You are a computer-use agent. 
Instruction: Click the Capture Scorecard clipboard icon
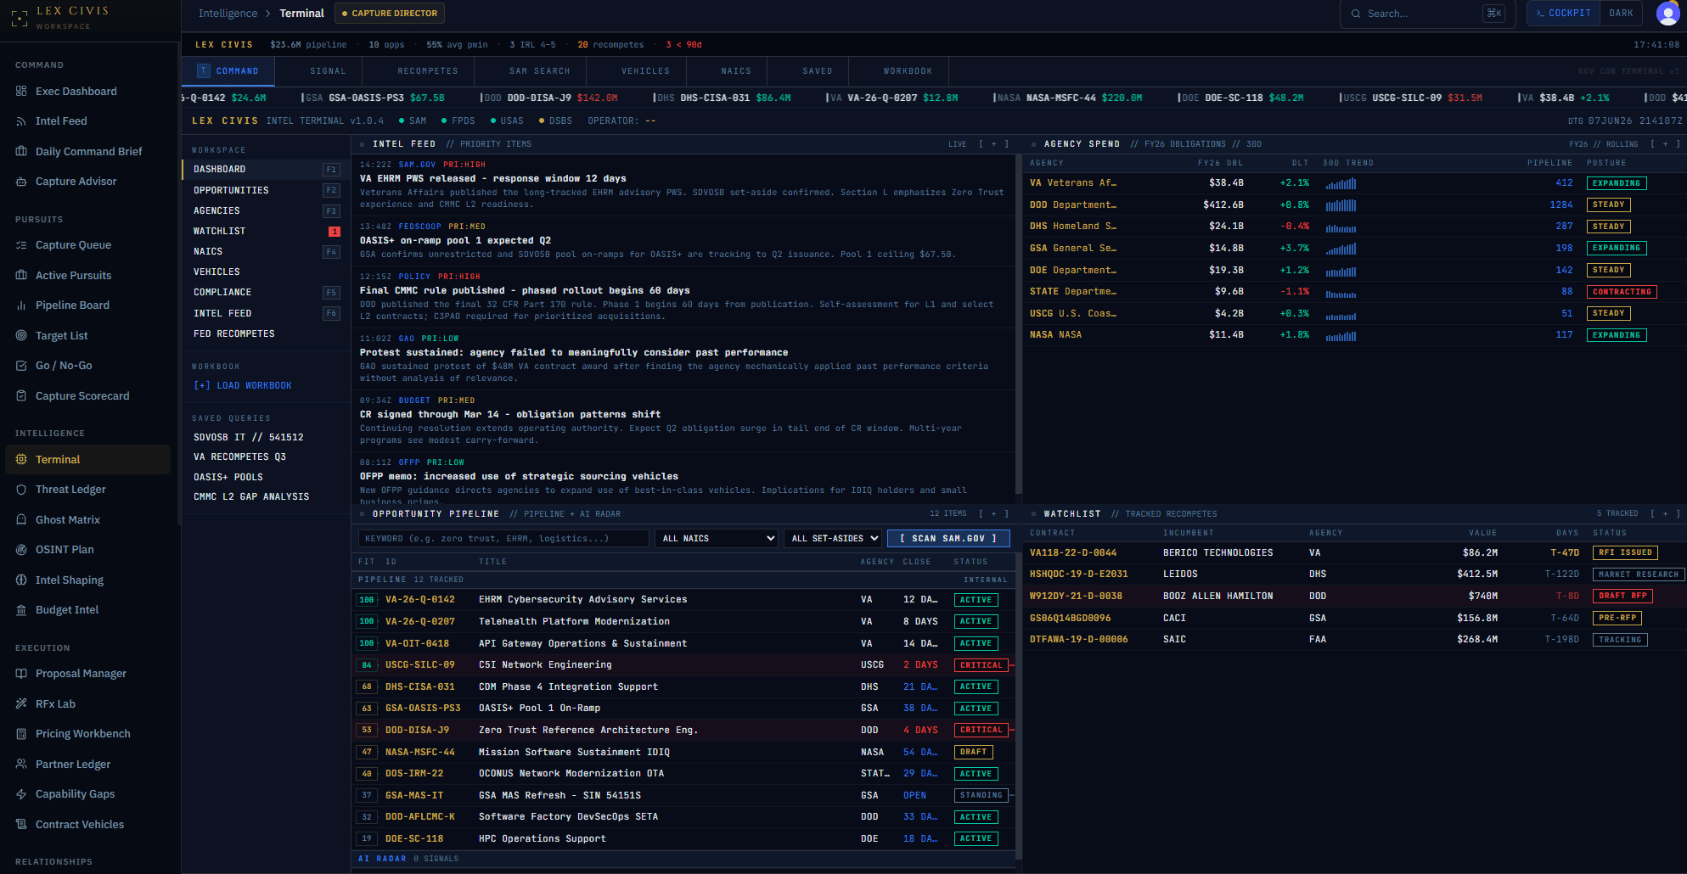click(x=21, y=396)
